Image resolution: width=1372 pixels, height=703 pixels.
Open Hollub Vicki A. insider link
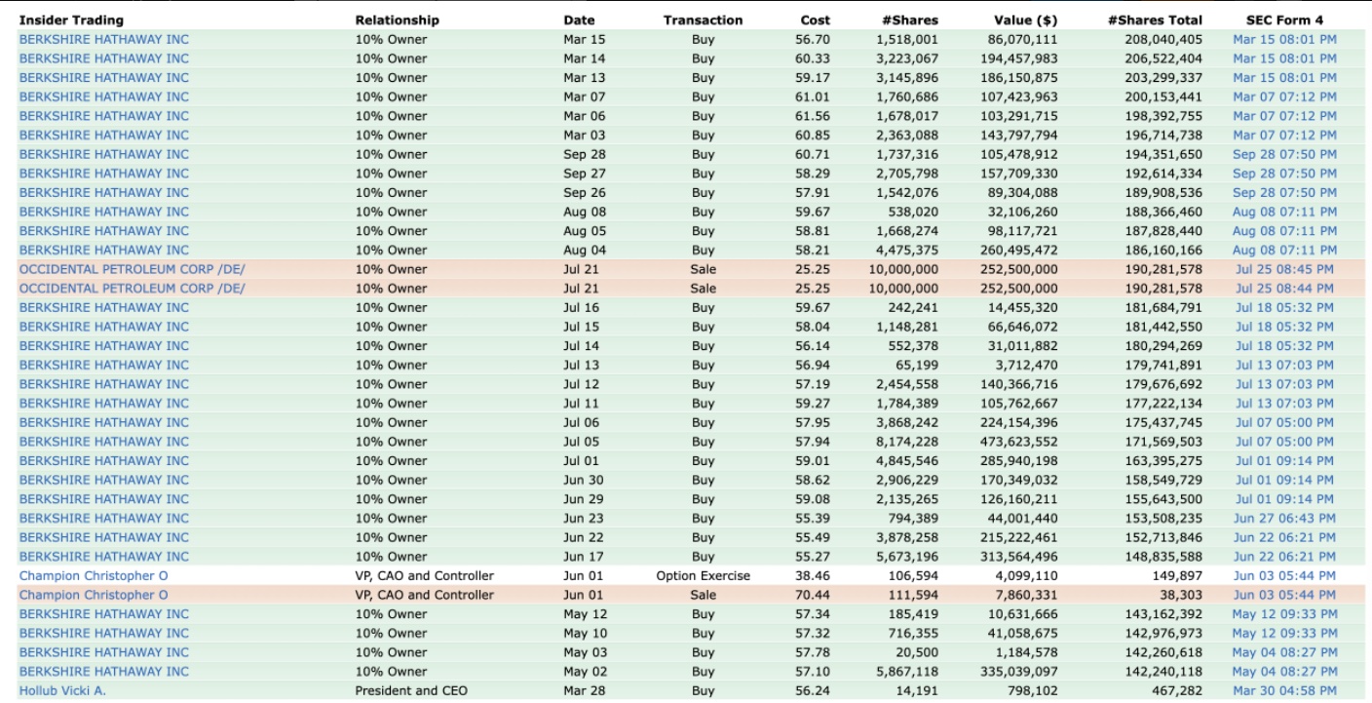(x=62, y=690)
